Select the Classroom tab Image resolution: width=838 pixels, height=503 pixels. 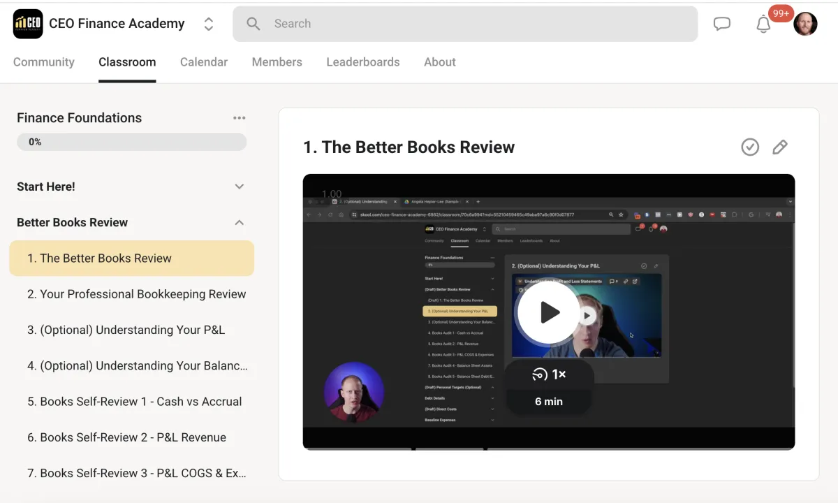(127, 61)
